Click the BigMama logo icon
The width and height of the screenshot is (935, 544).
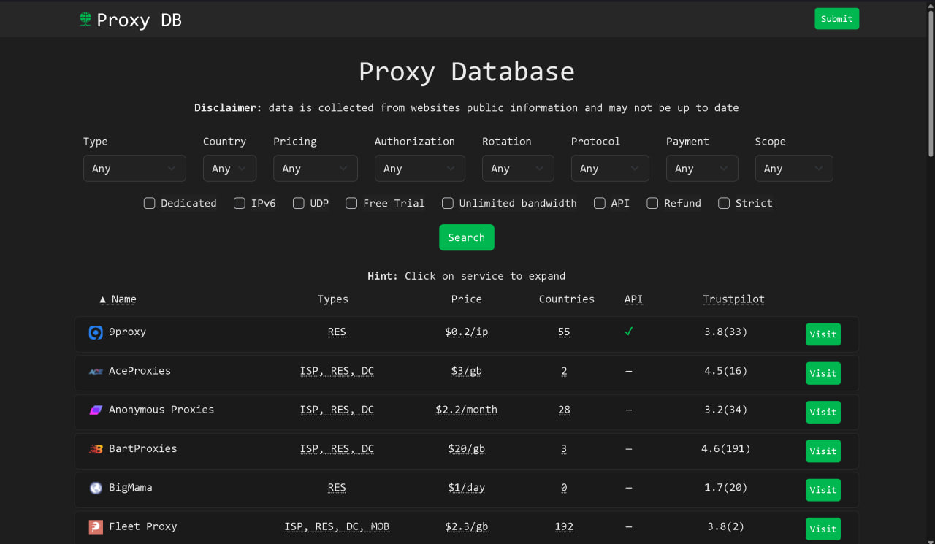pos(96,488)
